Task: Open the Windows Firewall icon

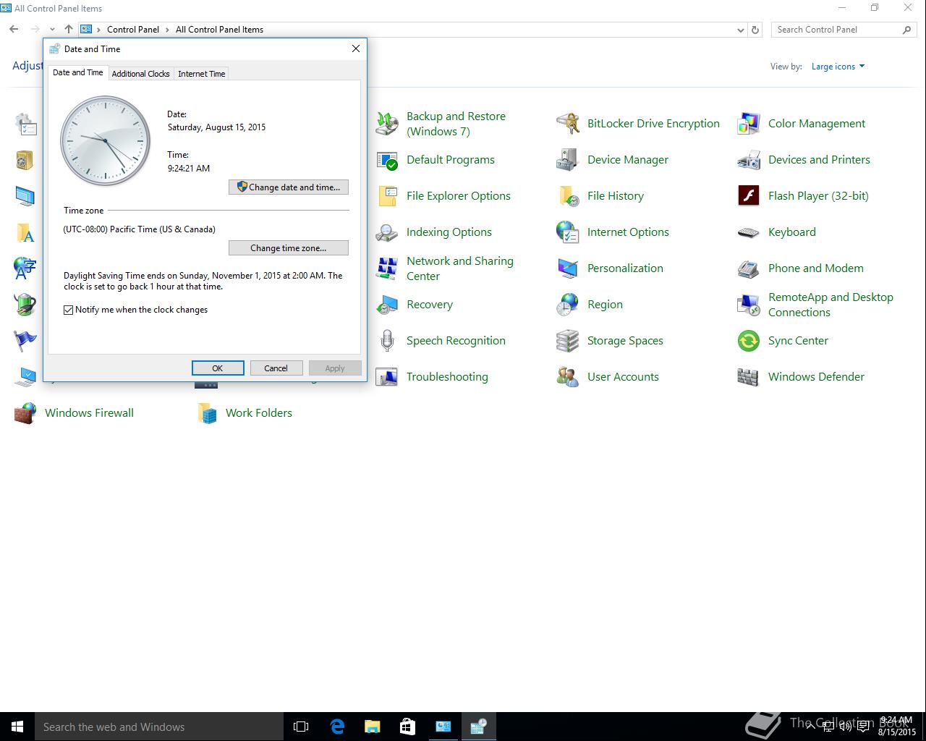Action: tap(25, 413)
